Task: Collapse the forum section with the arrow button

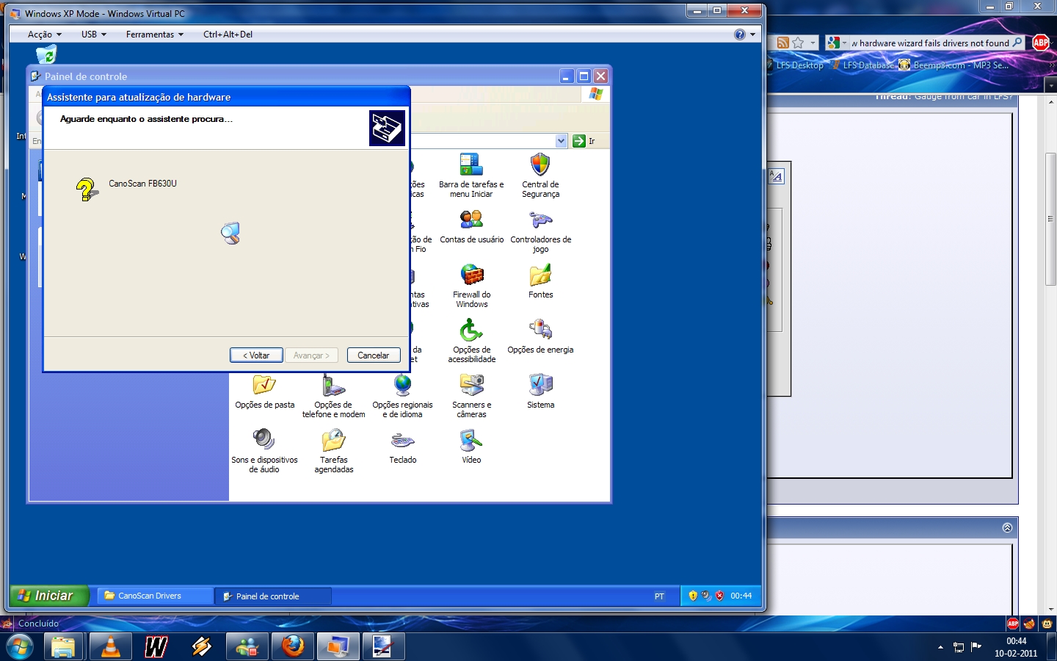Action: coord(1007,527)
